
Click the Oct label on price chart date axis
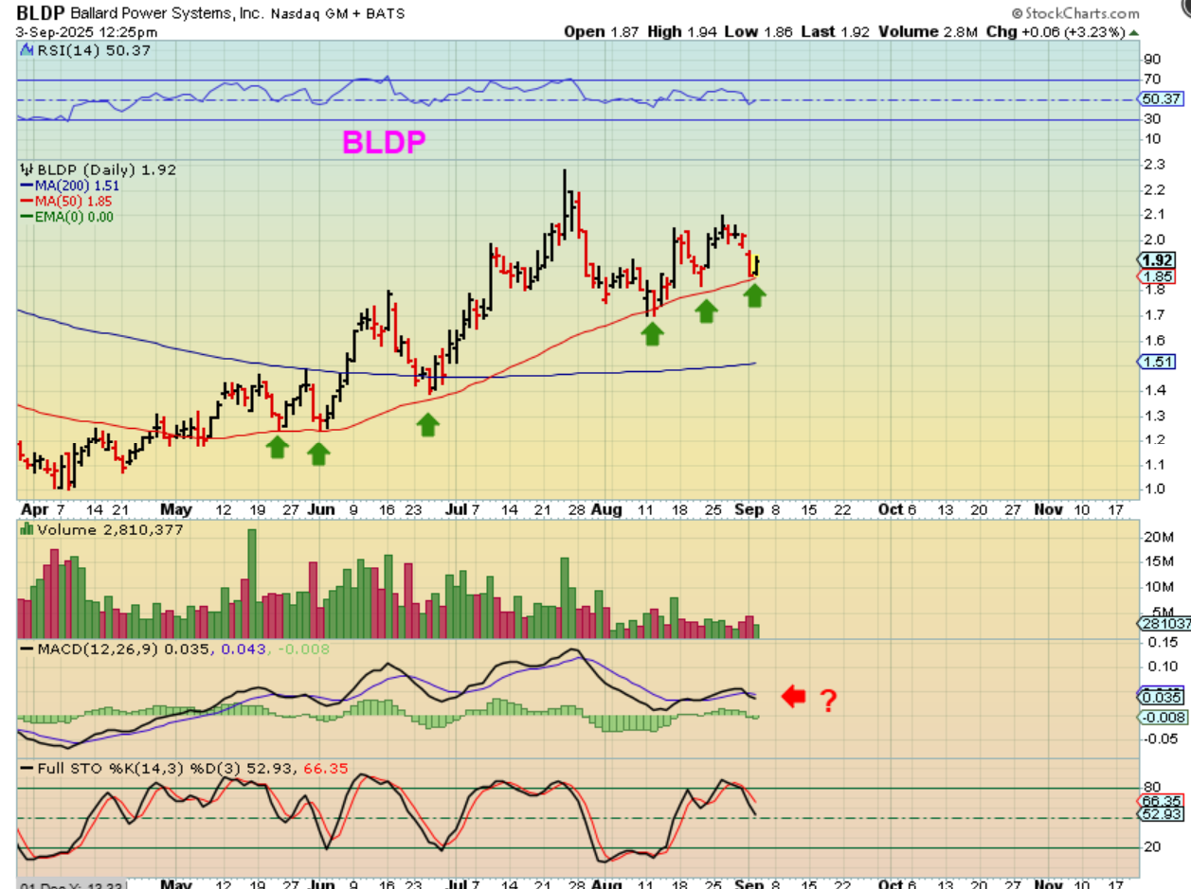pyautogui.click(x=891, y=509)
